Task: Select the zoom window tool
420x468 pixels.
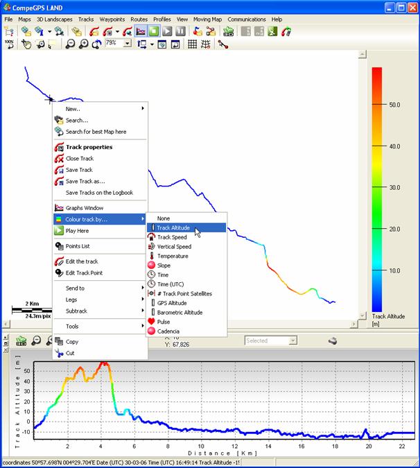Action: [40, 44]
